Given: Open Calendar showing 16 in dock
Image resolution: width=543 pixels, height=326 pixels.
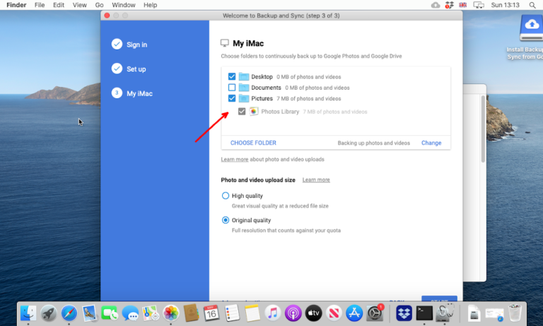Looking at the screenshot, I should [x=211, y=313].
